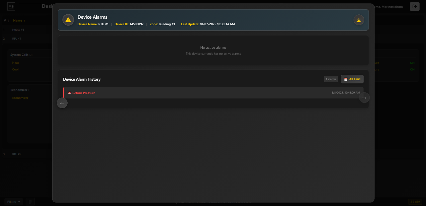This screenshot has width=426, height=206.
Task: Click the trash icon next to Filters
Action: click(30, 202)
